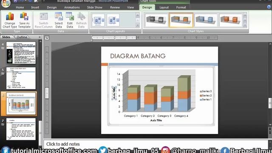272x153 pixels.
Task: Expand the Chart Layouts gallery
Action: [138, 25]
